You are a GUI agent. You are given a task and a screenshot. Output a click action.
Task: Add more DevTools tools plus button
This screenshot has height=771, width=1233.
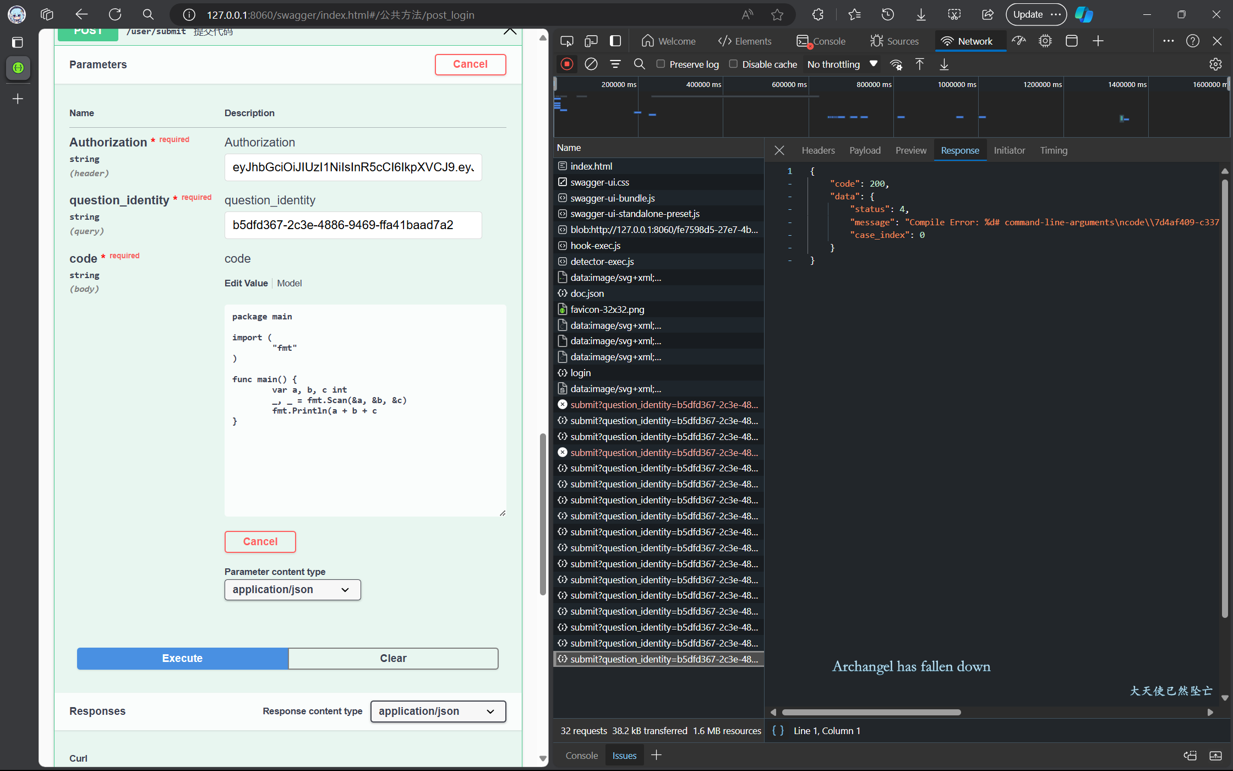click(x=1098, y=41)
